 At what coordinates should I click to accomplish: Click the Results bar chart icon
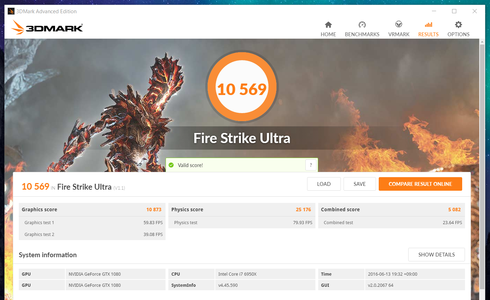[428, 25]
